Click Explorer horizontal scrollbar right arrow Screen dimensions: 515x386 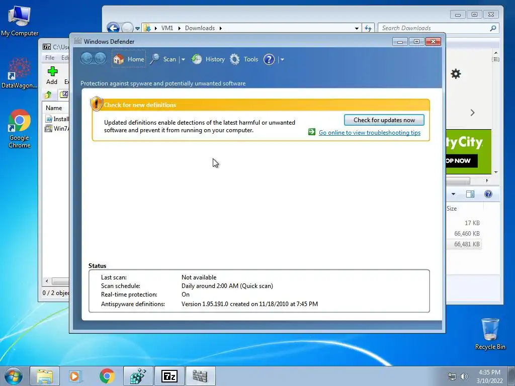(487, 180)
